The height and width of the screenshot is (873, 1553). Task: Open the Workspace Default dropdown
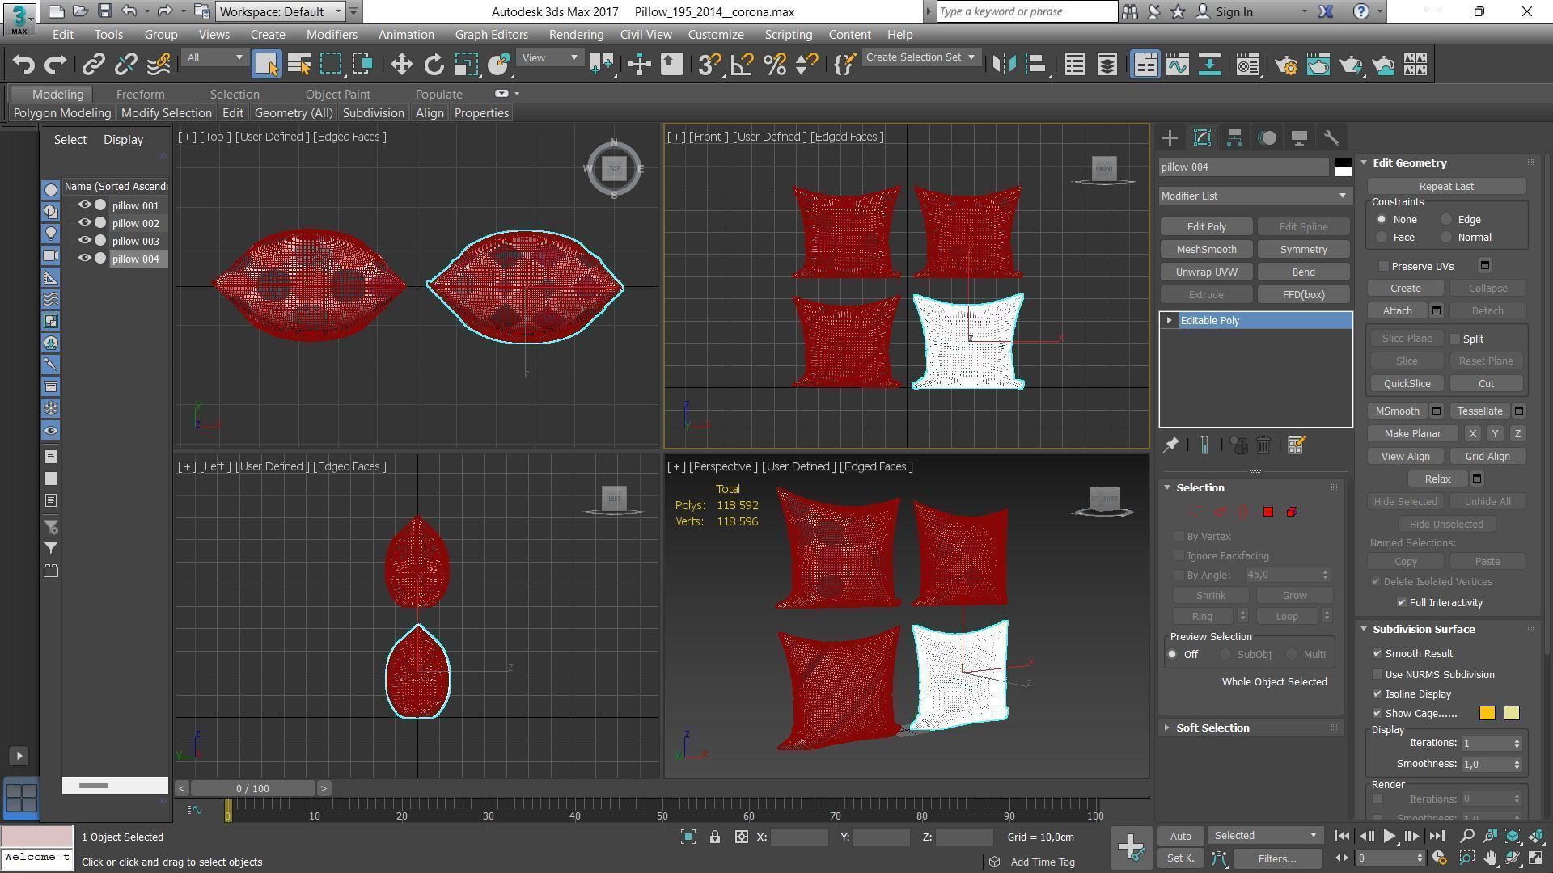(280, 12)
